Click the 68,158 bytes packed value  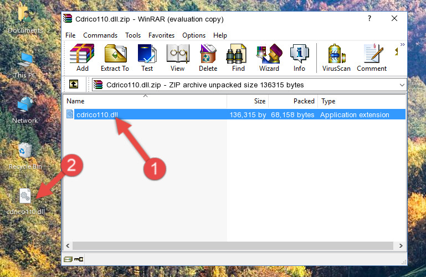292,114
